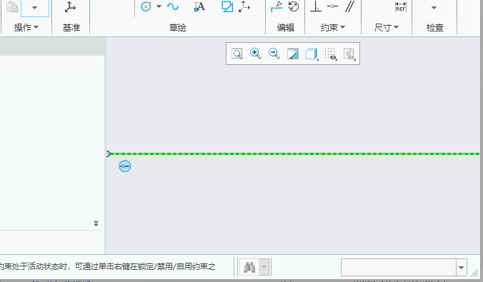This screenshot has height=282, width=483.
Task: Select the blue constraint symbol on canvas
Action: point(125,166)
